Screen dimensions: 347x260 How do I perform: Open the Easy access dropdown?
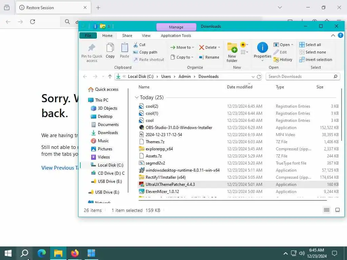(244, 52)
